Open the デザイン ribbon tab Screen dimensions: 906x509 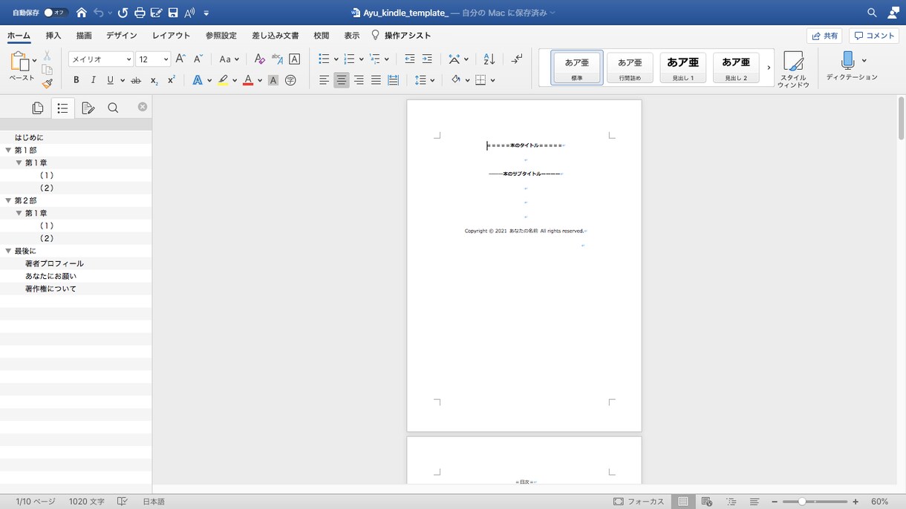point(122,36)
